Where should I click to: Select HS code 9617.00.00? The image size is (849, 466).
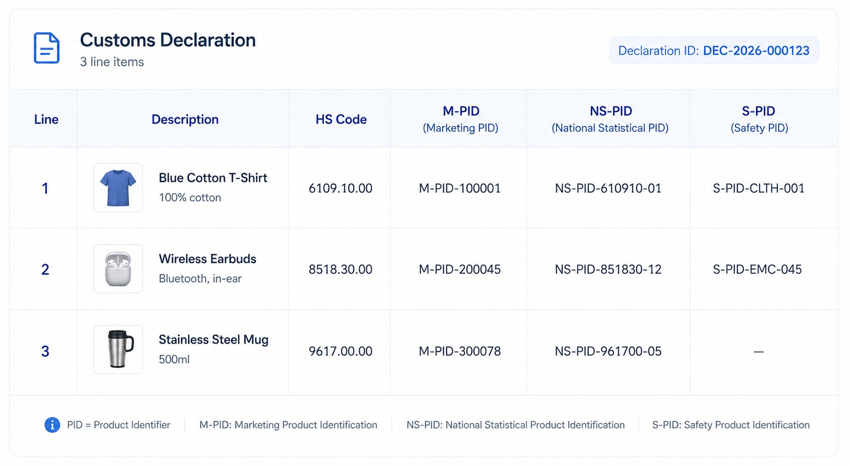(x=341, y=352)
